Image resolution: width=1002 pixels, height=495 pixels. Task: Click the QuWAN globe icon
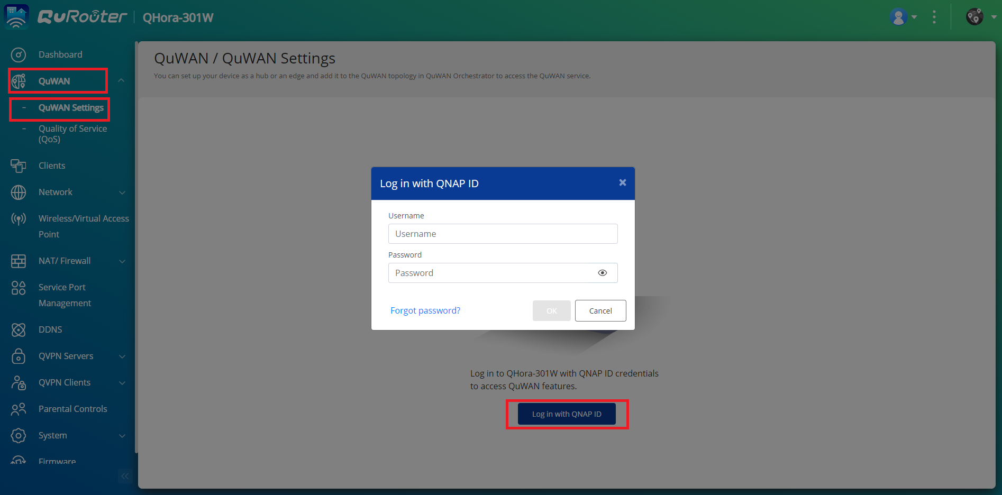[19, 81]
